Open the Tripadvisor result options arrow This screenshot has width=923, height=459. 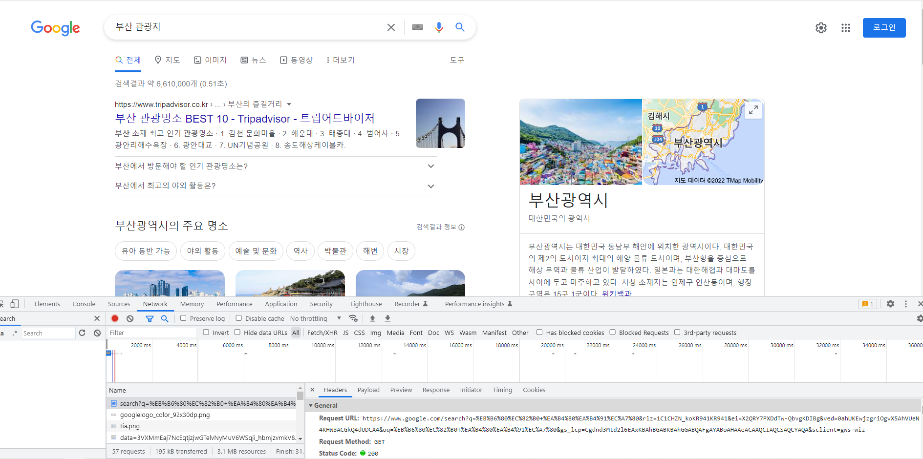click(289, 104)
